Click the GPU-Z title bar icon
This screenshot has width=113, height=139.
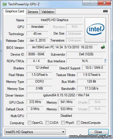[x=5, y=4]
